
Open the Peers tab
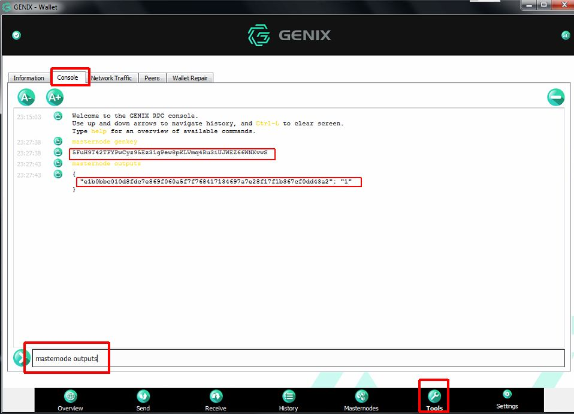(x=152, y=78)
